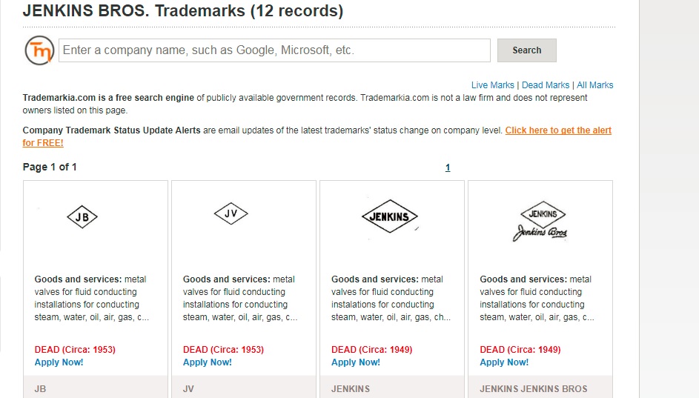Click Apply Now under the JV trademark
This screenshot has height=398, width=699.
pos(208,362)
